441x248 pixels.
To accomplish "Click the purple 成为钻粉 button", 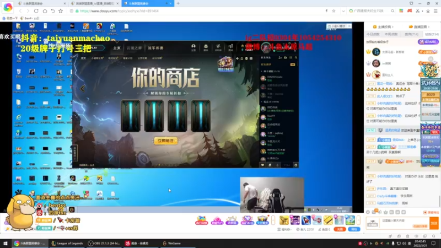I will (428, 42).
